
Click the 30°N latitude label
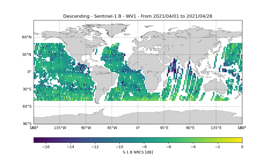click(27, 54)
